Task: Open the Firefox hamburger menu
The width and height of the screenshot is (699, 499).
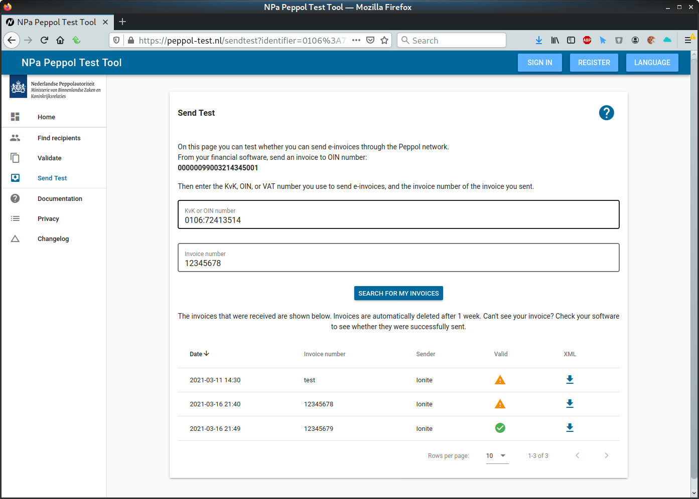Action: coord(688,40)
